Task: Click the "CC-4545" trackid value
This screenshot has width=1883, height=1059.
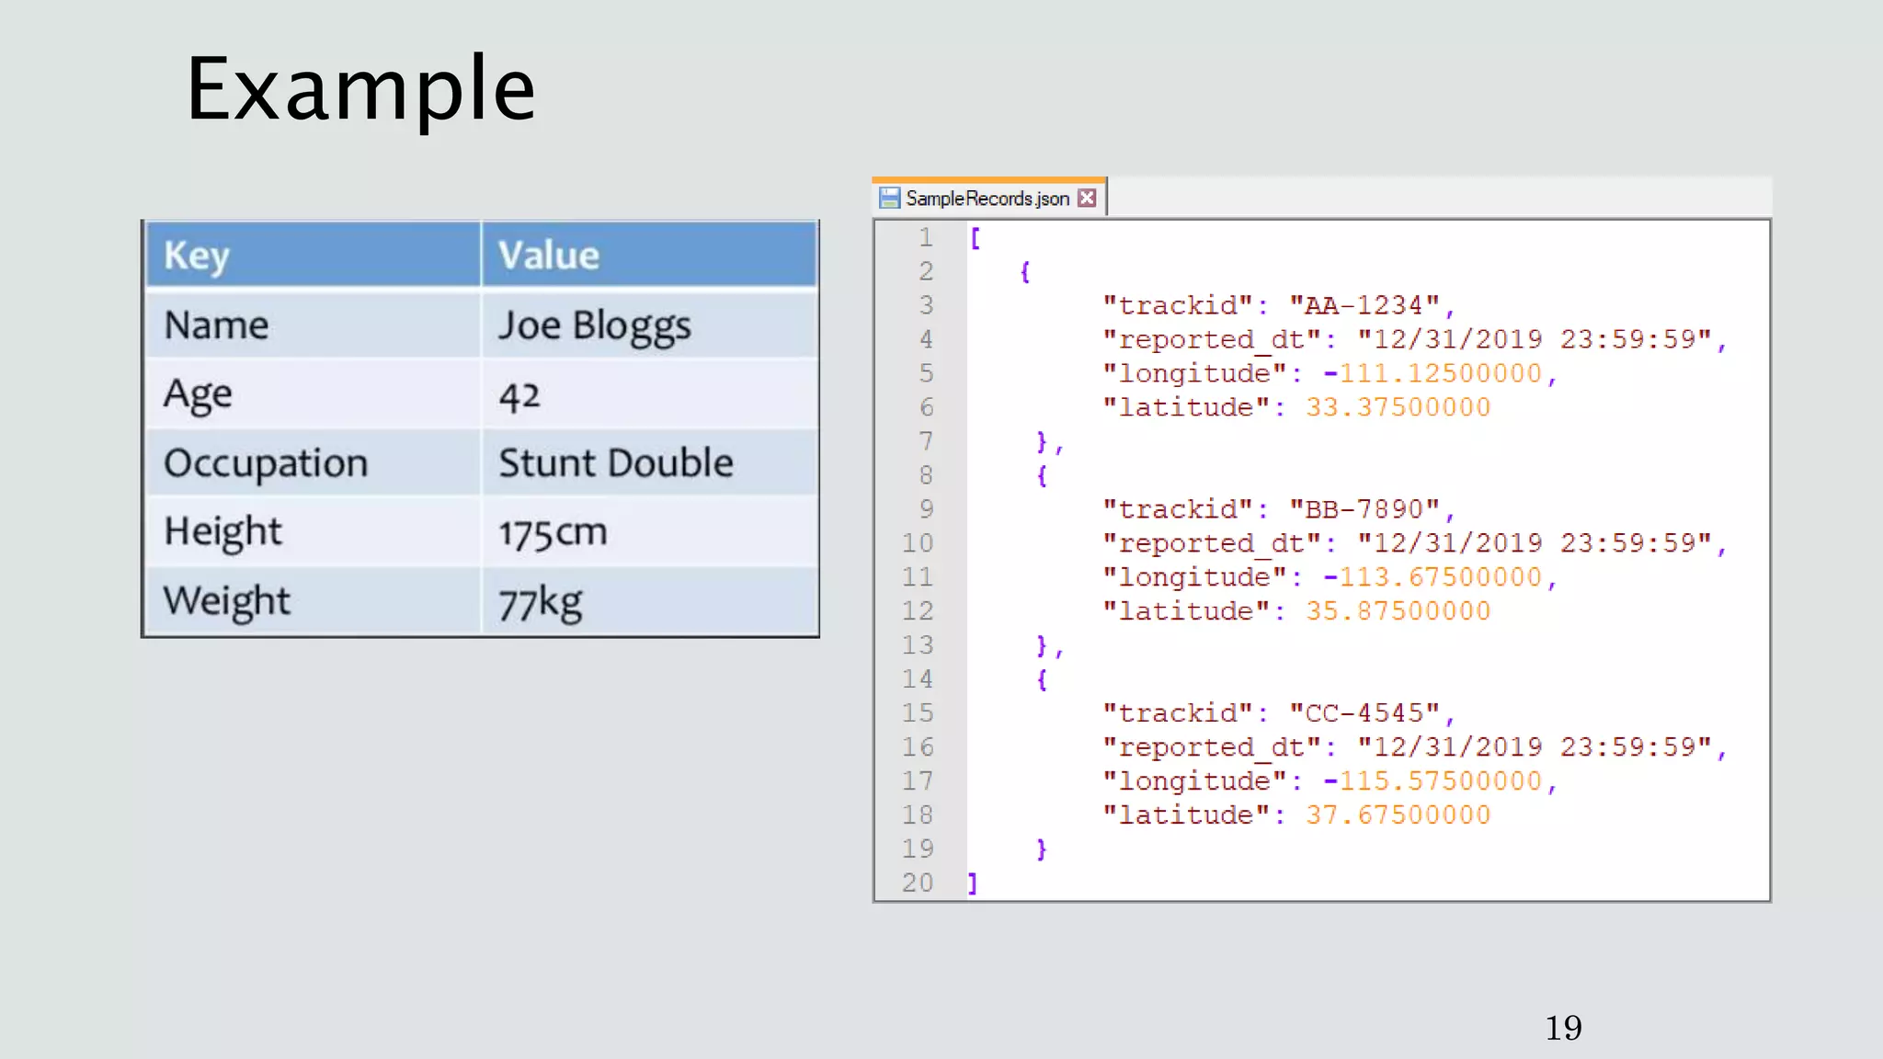Action: coord(1364,713)
